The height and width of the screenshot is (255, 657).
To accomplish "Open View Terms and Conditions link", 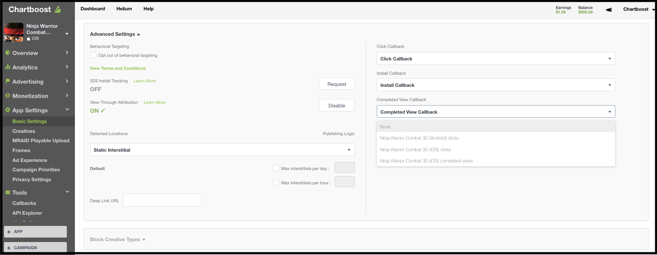I will click(118, 68).
